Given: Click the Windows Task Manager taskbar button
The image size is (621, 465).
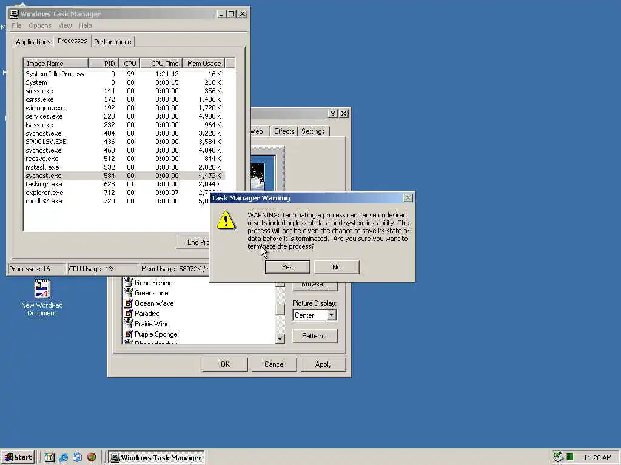Looking at the screenshot, I should pyautogui.click(x=156, y=458).
